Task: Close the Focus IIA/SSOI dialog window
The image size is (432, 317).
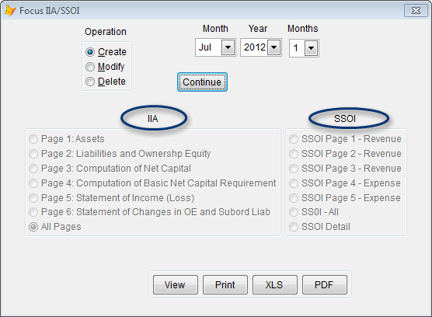Action: point(416,11)
